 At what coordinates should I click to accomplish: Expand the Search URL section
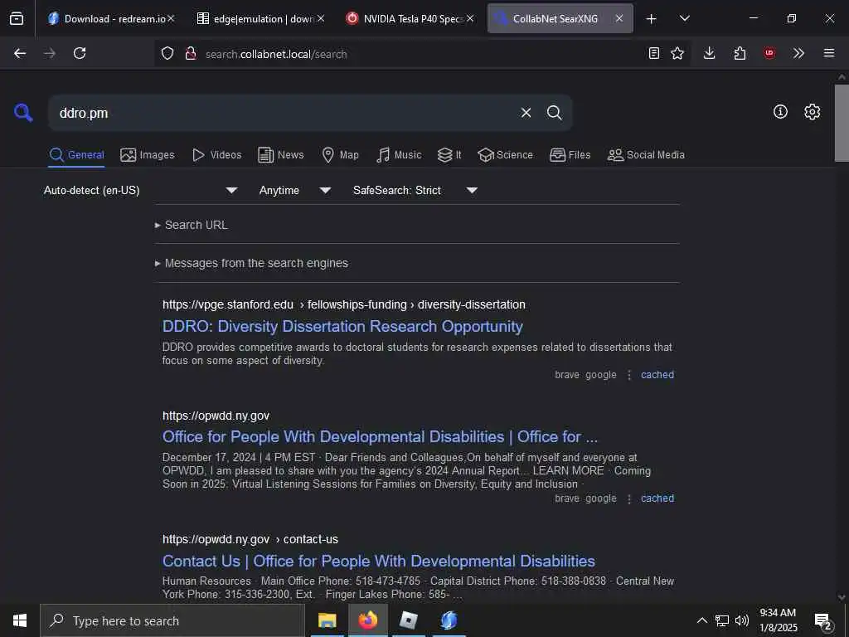192,225
